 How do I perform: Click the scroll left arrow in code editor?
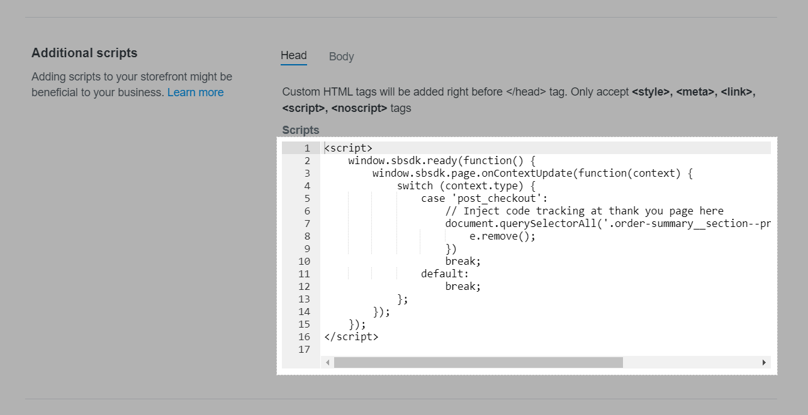point(327,363)
